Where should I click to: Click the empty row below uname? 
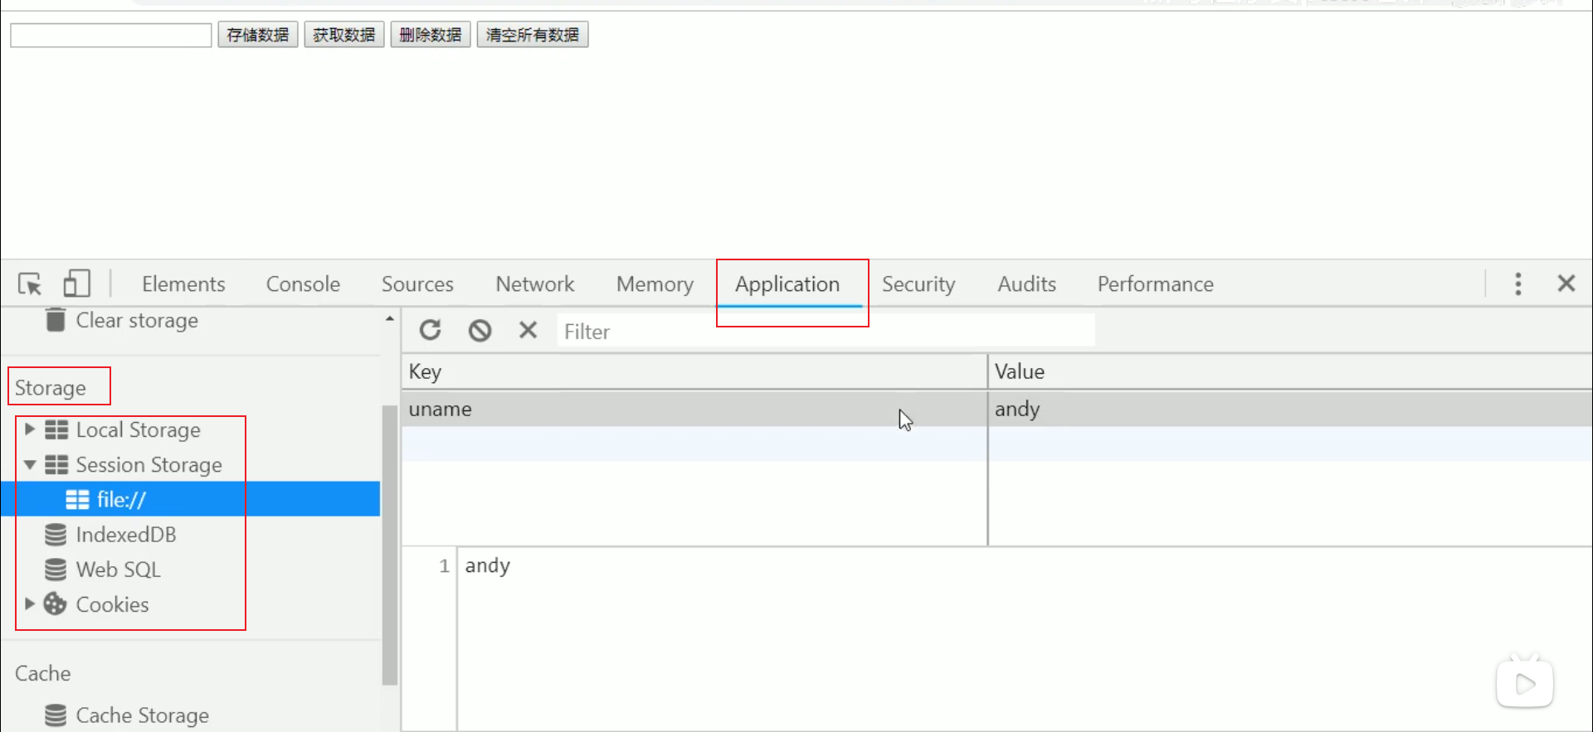point(996,444)
